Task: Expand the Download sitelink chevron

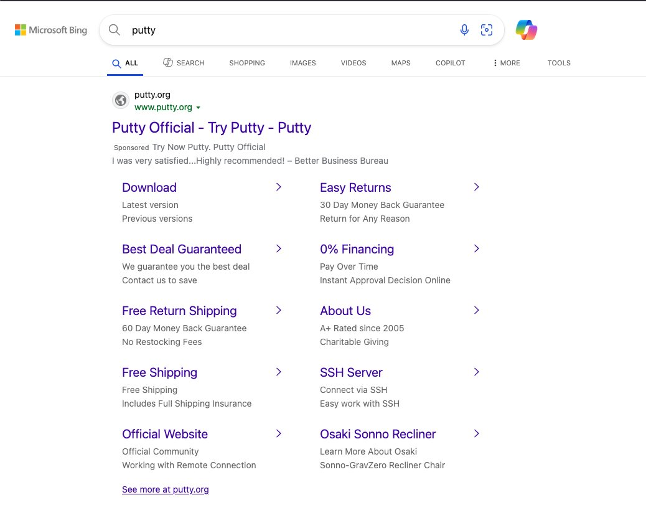Action: pyautogui.click(x=278, y=187)
